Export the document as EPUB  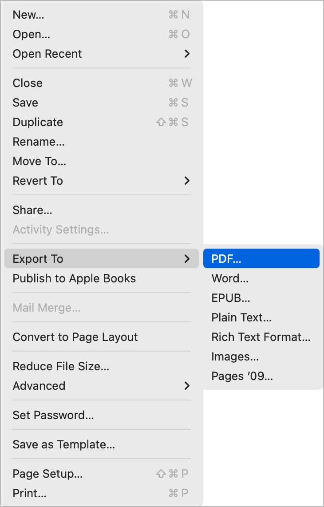click(x=231, y=298)
